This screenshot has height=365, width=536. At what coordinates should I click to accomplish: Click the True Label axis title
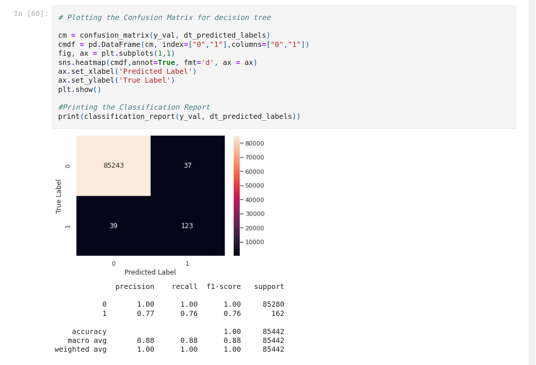point(58,196)
